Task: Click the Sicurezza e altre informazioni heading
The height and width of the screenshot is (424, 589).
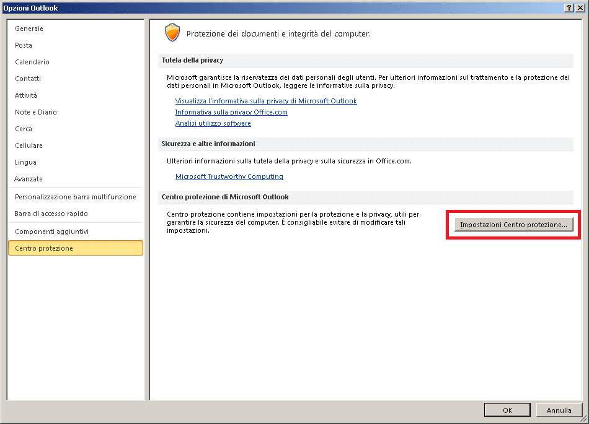Action: point(208,144)
